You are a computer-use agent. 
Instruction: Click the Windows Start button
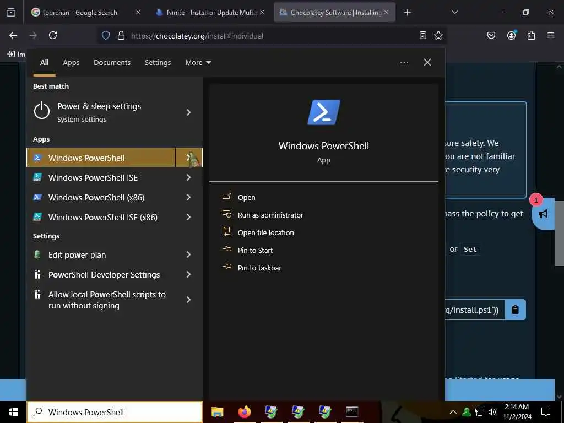click(x=13, y=412)
